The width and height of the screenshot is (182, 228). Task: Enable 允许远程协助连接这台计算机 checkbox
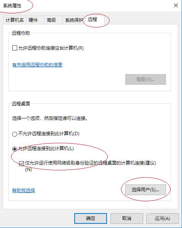(14, 48)
